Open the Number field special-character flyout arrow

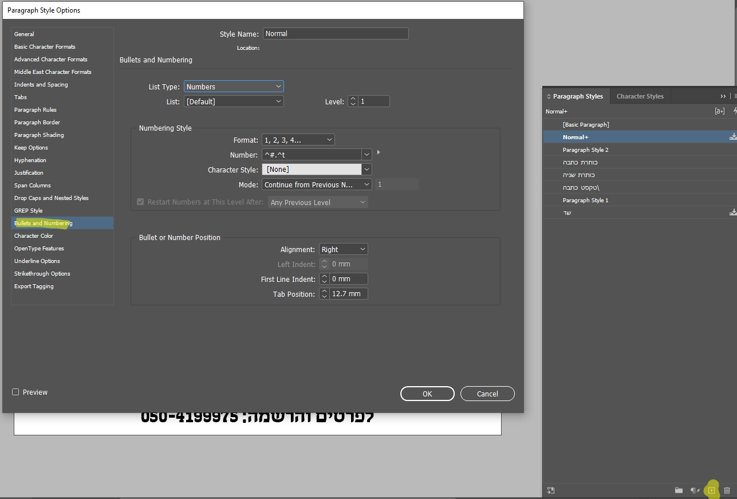(379, 153)
